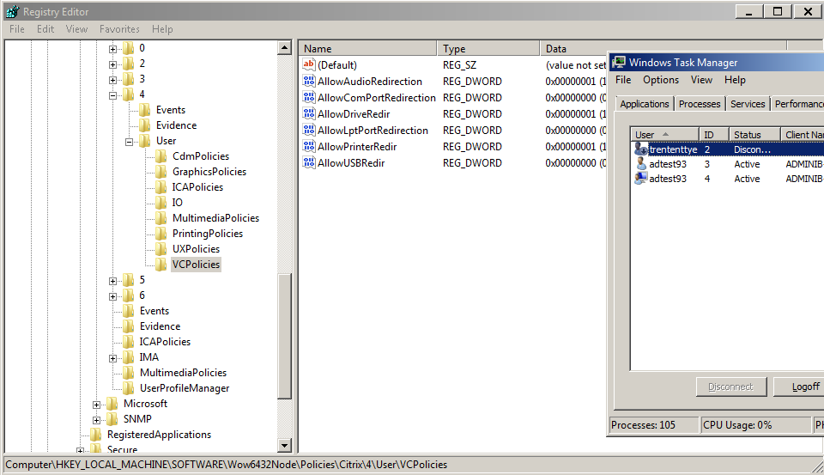Image resolution: width=824 pixels, height=475 pixels.
Task: Open Task Manager Options menu
Action: click(661, 79)
